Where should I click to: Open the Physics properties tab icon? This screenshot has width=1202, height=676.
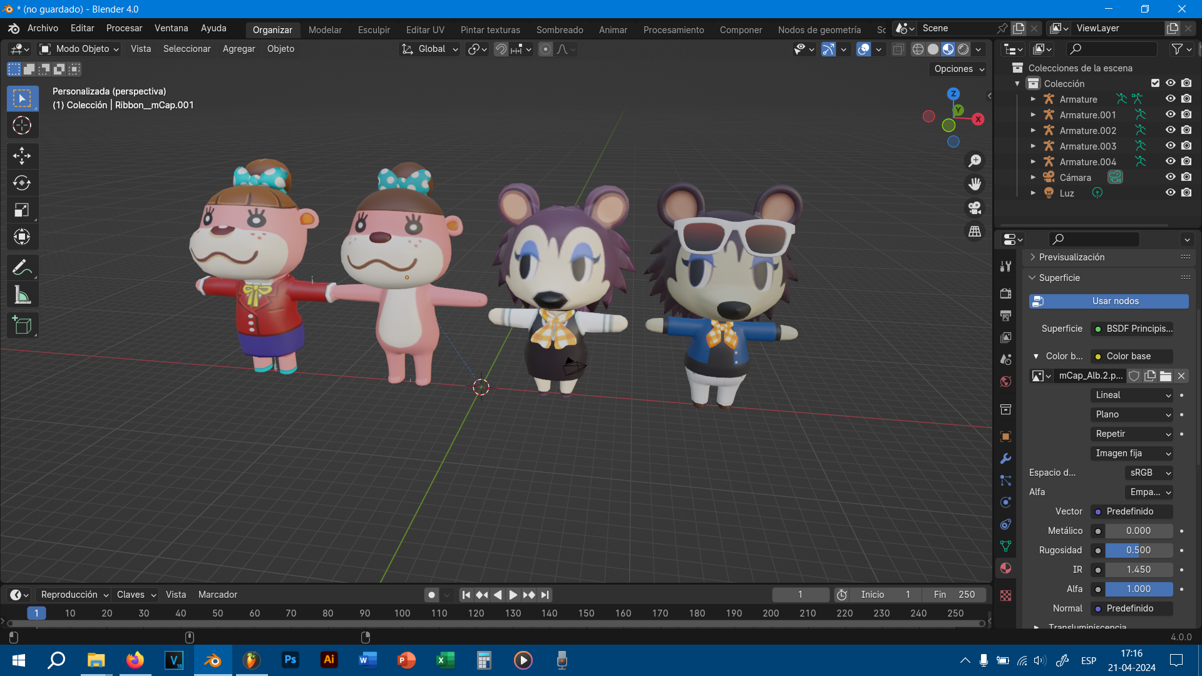pos(1005,502)
